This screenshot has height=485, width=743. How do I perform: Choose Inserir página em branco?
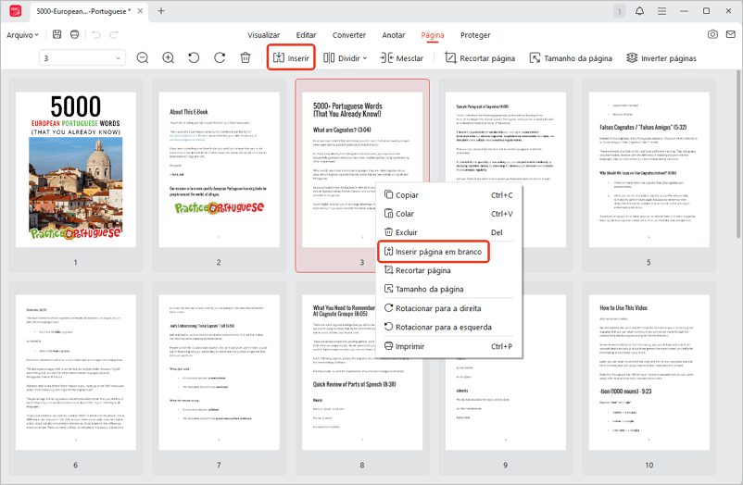[x=433, y=252]
